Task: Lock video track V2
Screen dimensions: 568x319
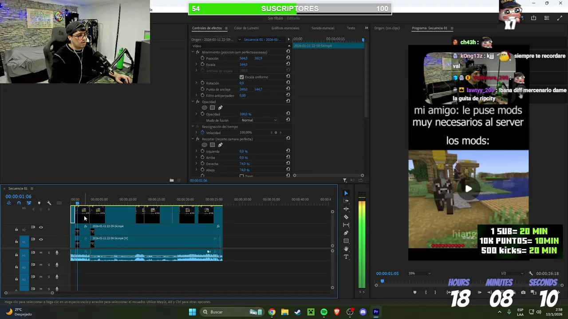Action: pos(16,230)
